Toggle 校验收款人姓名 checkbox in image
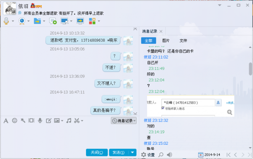253x159 pixels. (163, 108)
